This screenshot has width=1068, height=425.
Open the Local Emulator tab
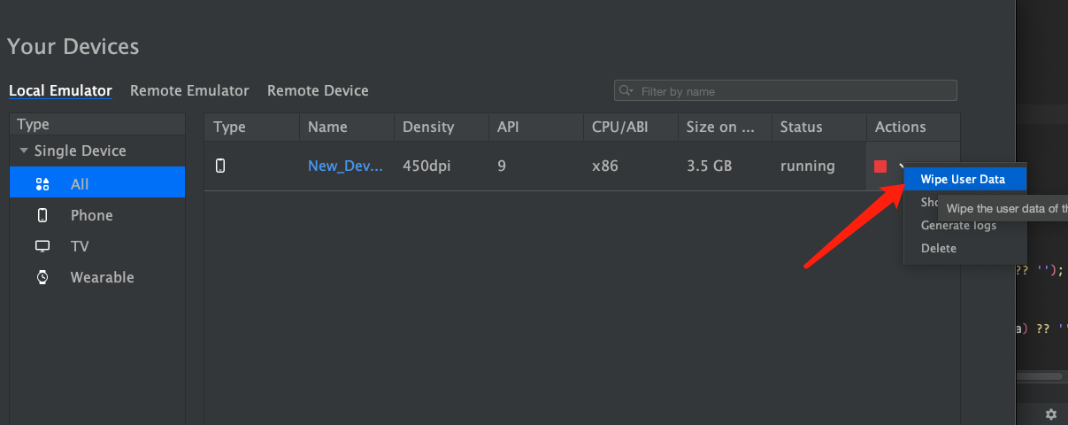60,90
